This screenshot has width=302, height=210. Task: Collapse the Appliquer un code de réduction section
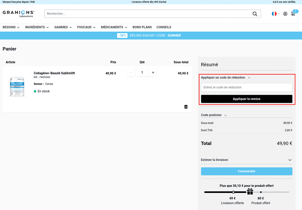pos(226,78)
